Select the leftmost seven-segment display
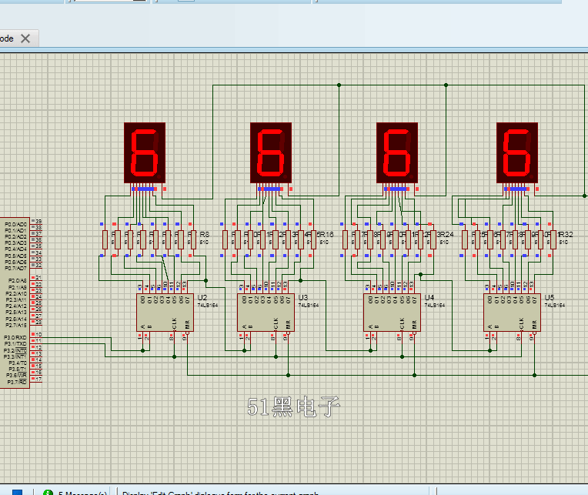Image resolution: width=588 pixels, height=495 pixels. point(145,152)
